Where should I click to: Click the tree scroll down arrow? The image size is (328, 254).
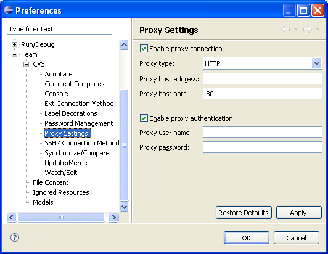coord(125,207)
